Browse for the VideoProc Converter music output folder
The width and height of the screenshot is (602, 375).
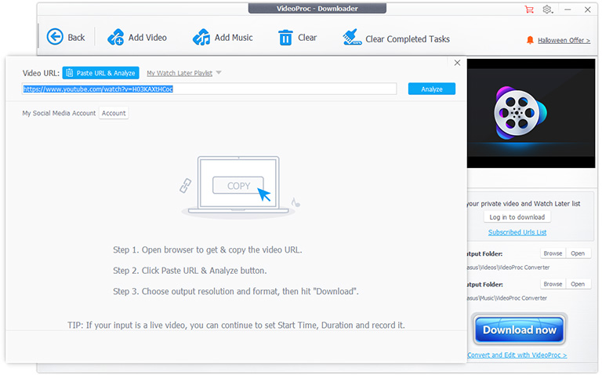click(553, 284)
